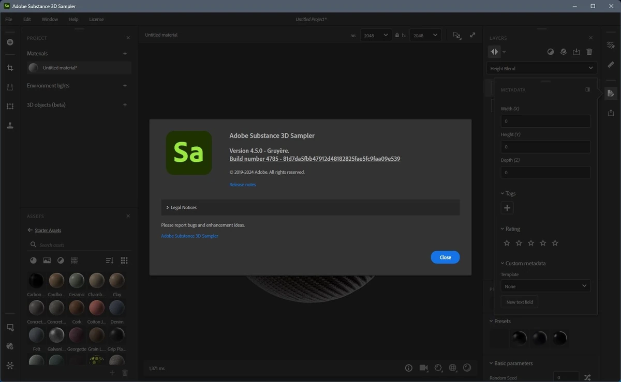Click the New text field button
The height and width of the screenshot is (382, 621).
point(520,302)
